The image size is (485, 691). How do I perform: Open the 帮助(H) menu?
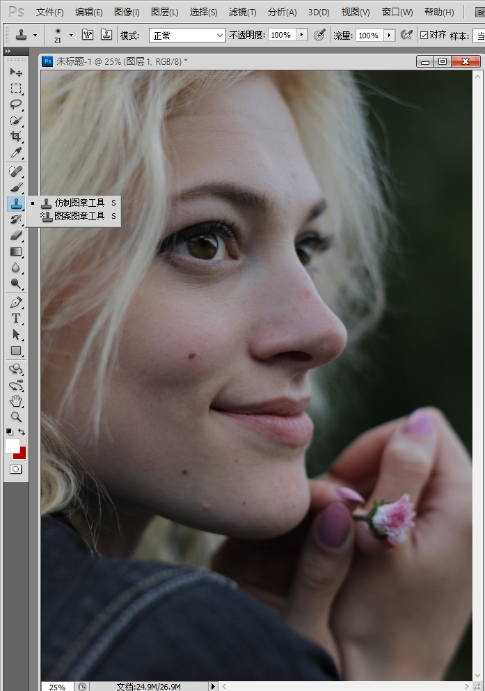(439, 12)
